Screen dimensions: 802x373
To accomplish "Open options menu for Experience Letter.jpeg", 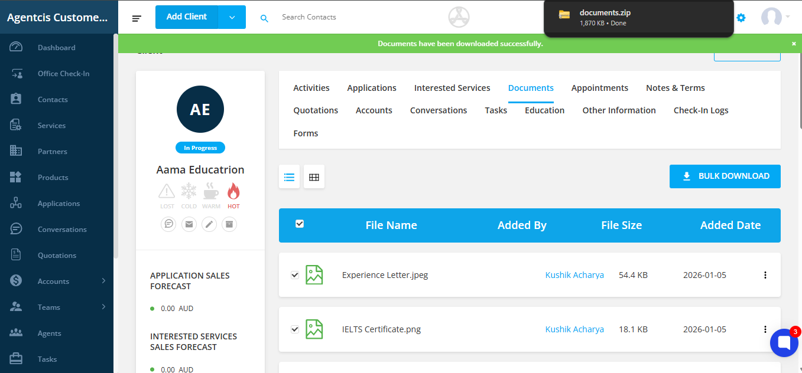I will click(x=765, y=275).
